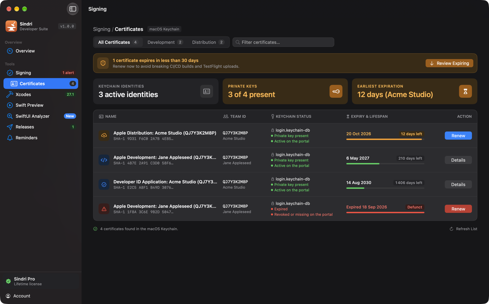The width and height of the screenshot is (489, 304).
Task: Click the Name column header
Action: (108, 116)
